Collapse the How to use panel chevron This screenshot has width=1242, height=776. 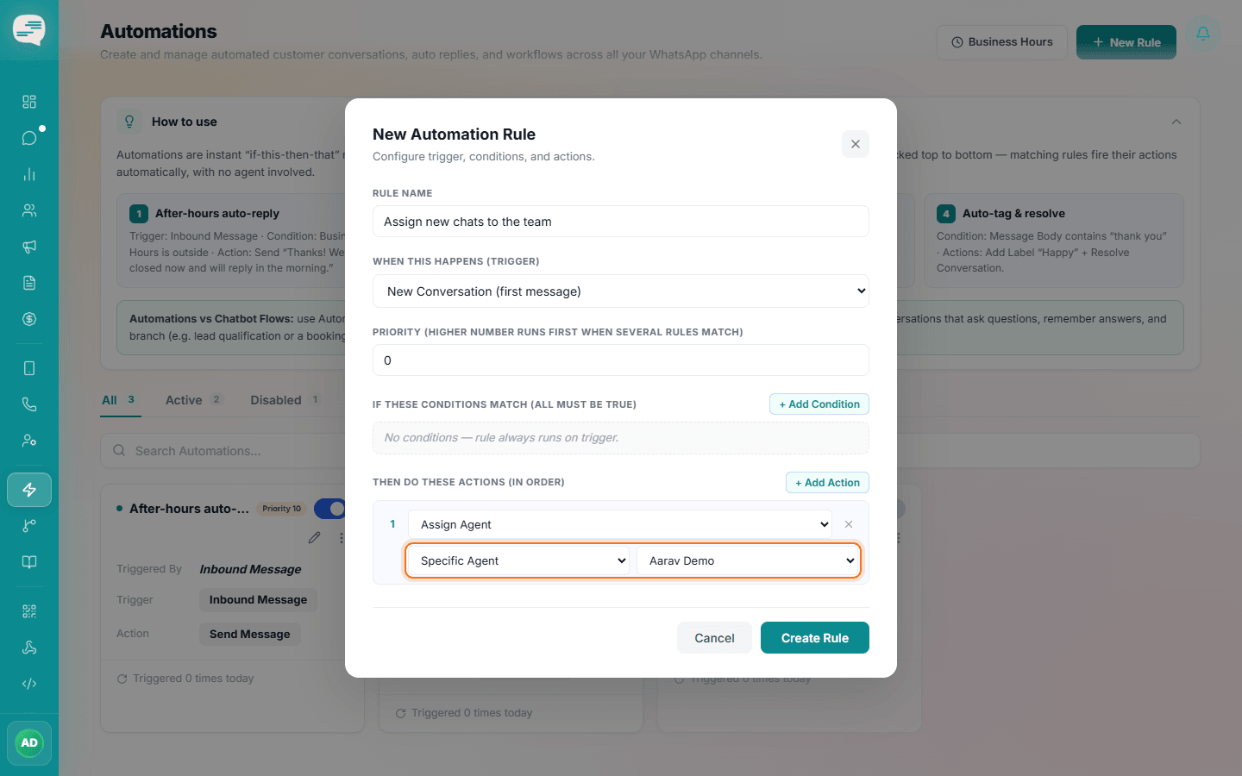click(x=1176, y=122)
